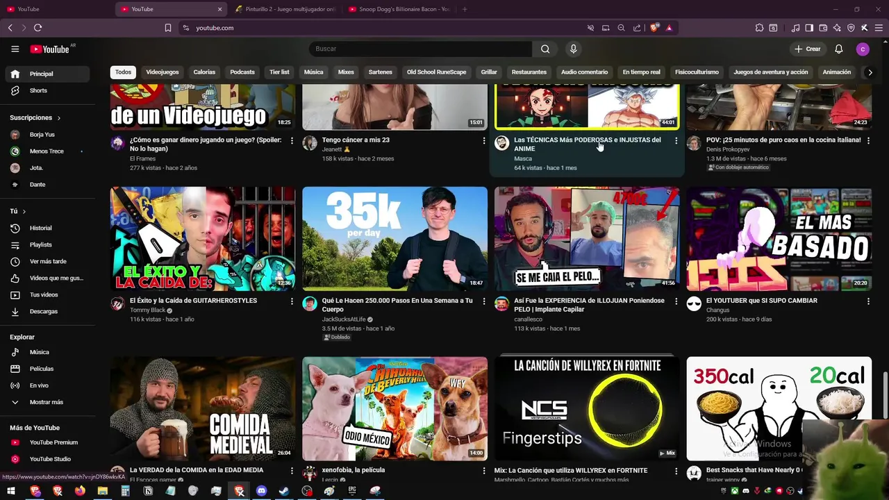The image size is (889, 500).
Task: Click the search magnifier button
Action: point(545,49)
